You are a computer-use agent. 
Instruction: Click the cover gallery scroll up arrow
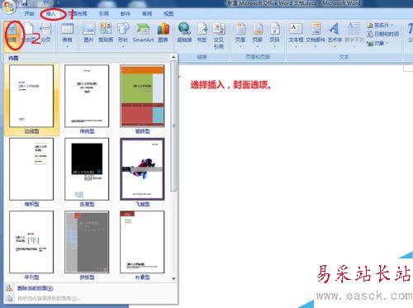[173, 57]
